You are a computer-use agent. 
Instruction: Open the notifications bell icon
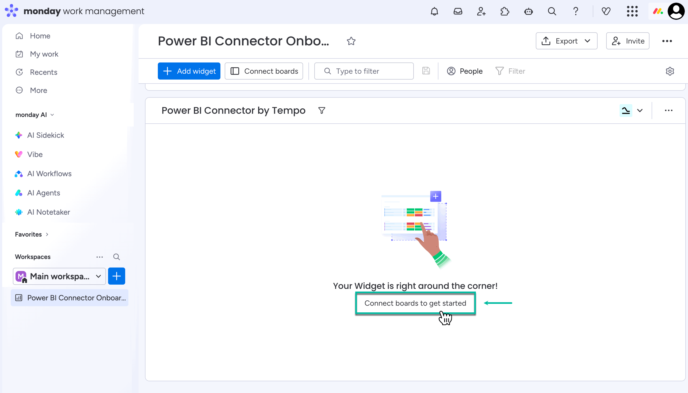434,11
